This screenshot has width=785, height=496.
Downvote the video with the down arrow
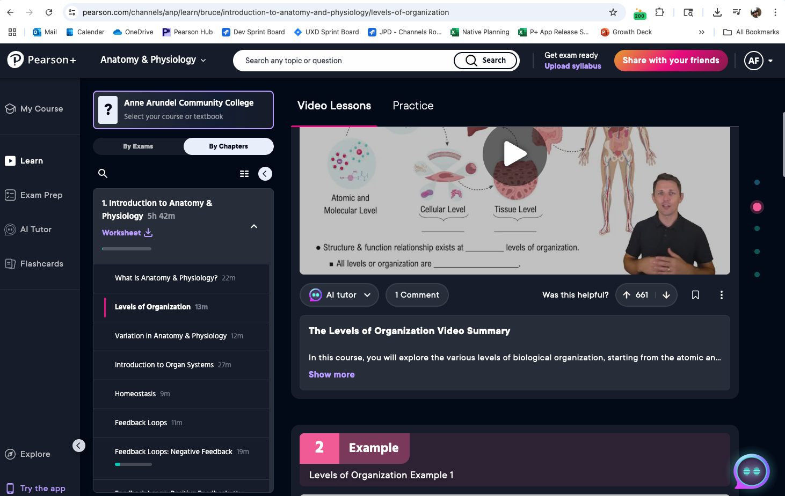tap(666, 294)
